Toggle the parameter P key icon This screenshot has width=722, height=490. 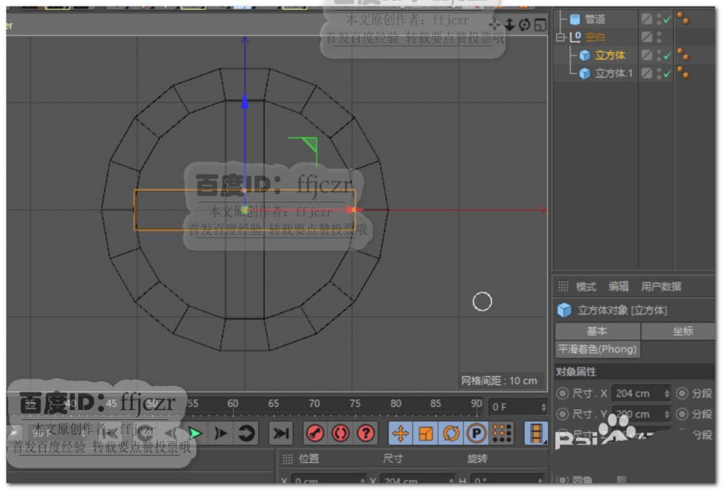coord(476,433)
